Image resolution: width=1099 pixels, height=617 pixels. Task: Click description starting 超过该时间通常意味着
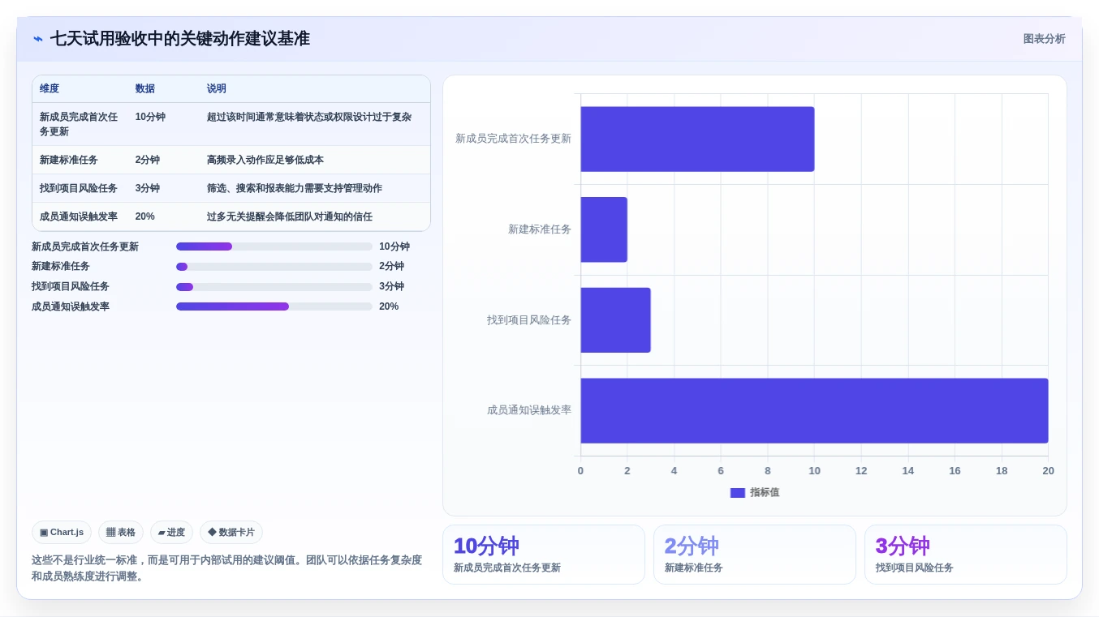coord(309,117)
